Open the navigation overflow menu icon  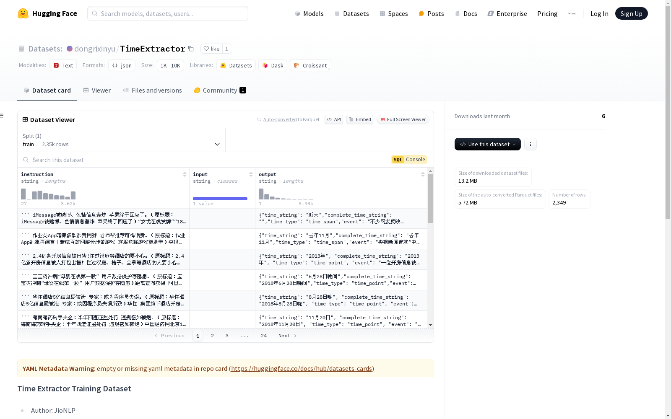click(572, 13)
